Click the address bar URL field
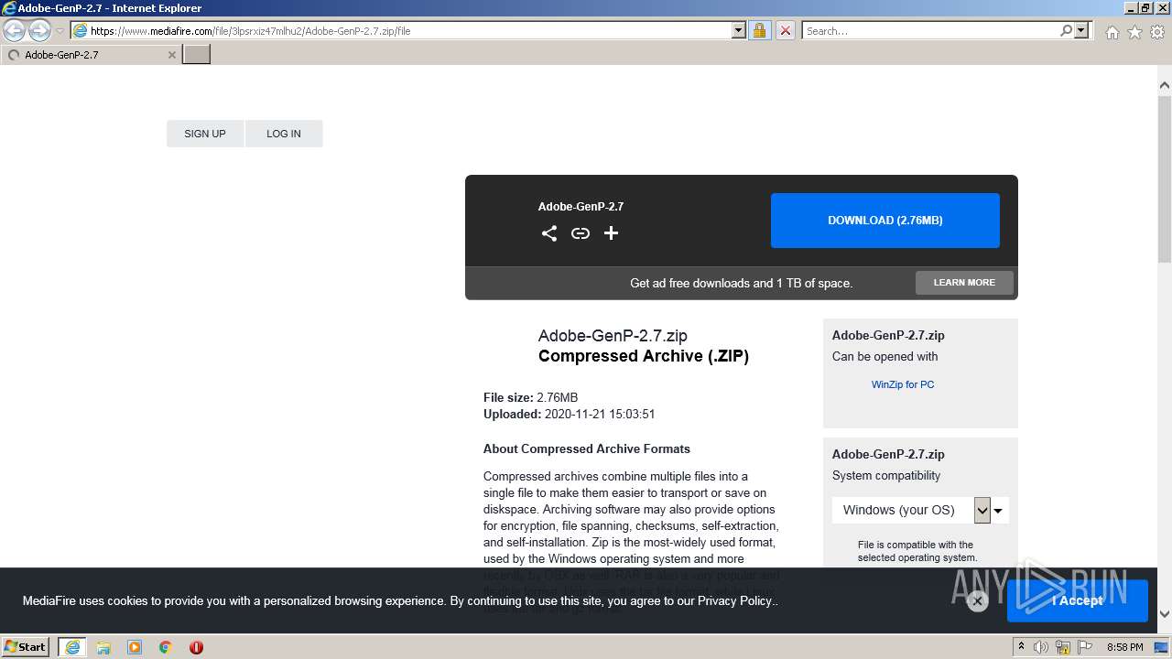Viewport: 1172px width, 659px height. (409, 30)
